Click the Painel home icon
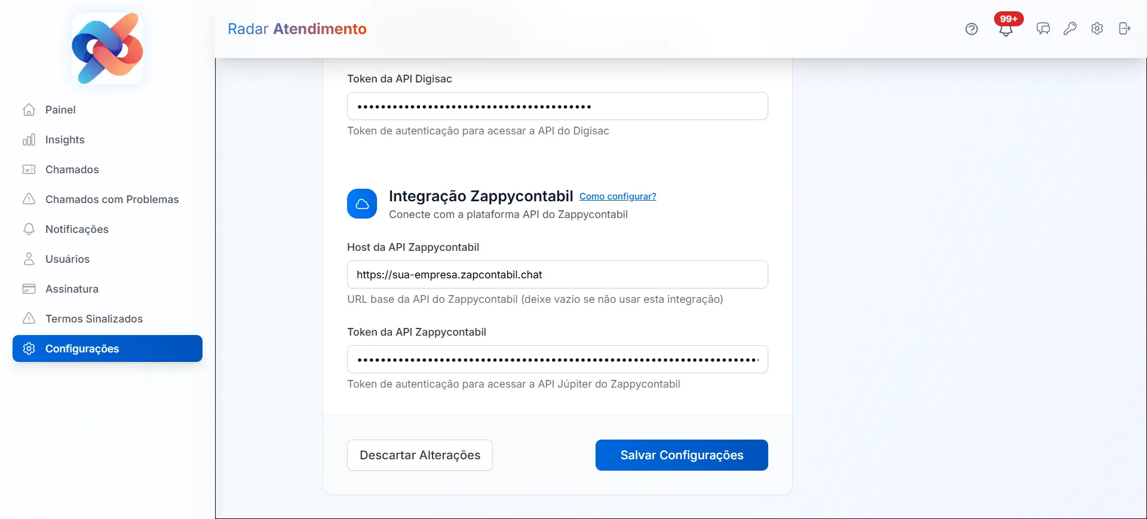 click(29, 110)
